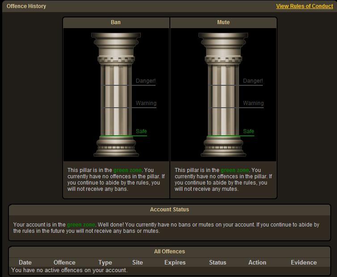Viewport: 337px width, 277px height.
Task: Click 'will not receive any mutes.' text
Action: click(x=206, y=189)
